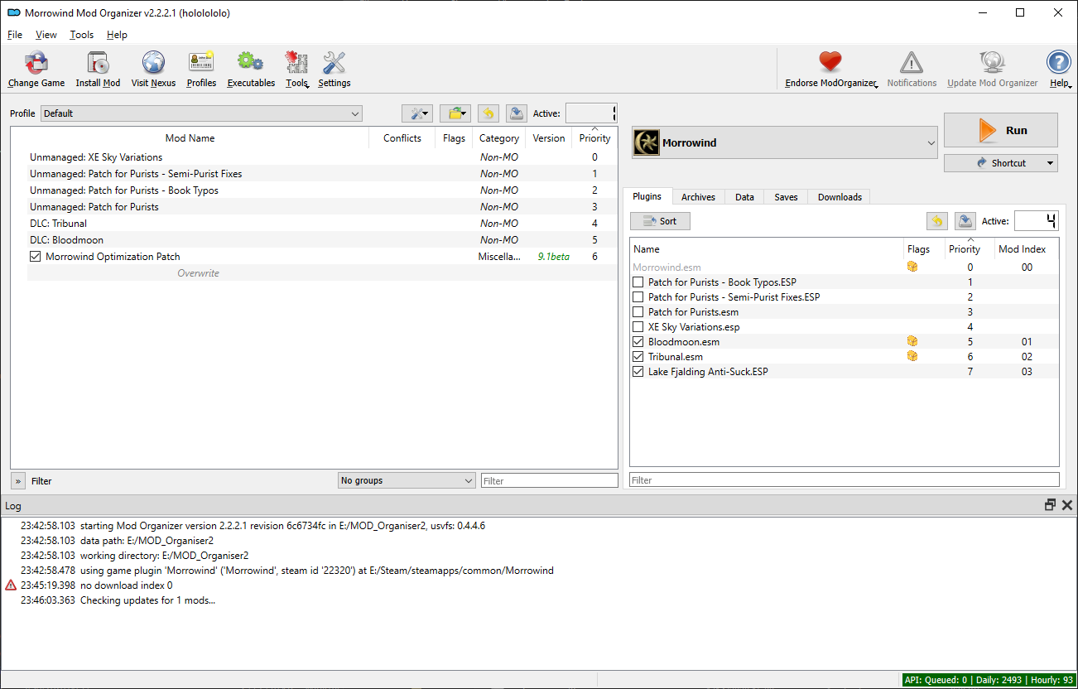
Task: Switch to the Archives tab
Action: coord(698,197)
